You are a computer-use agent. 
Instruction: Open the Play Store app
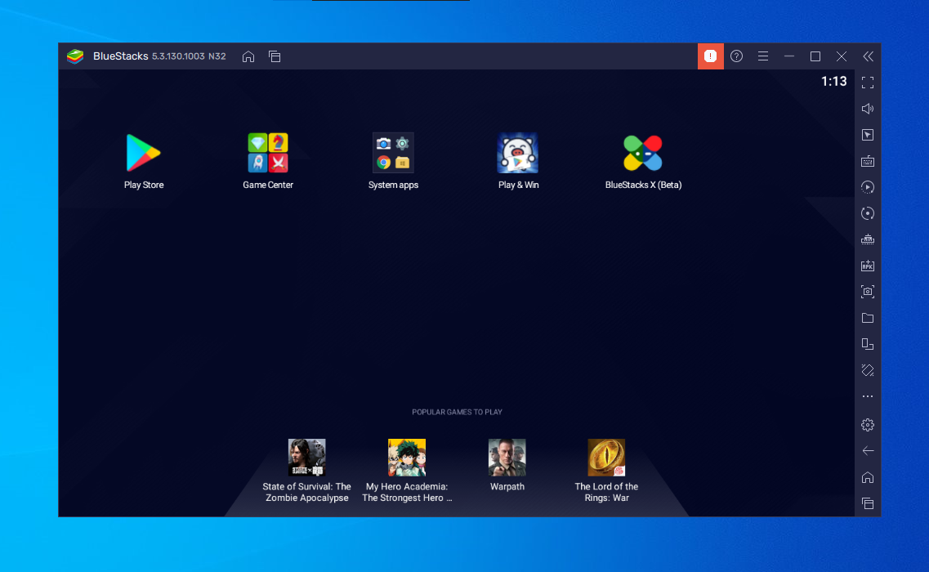pos(143,153)
